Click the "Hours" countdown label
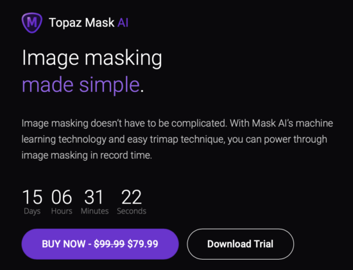Screen dimensions: 353x270 pyautogui.click(x=62, y=211)
